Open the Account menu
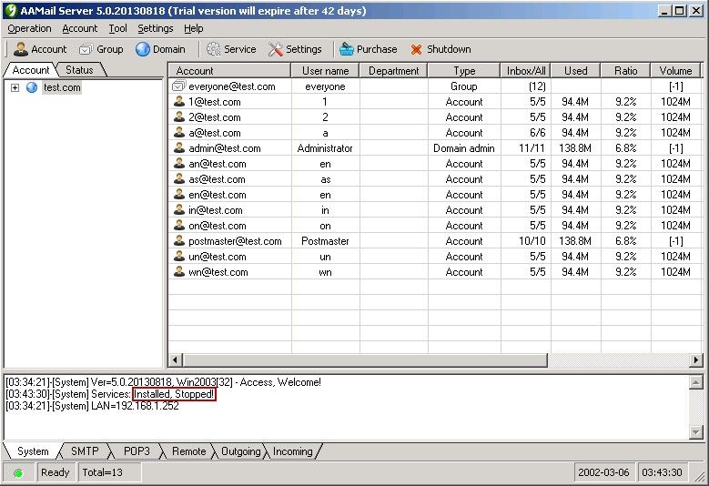The height and width of the screenshot is (486, 709). coord(79,28)
